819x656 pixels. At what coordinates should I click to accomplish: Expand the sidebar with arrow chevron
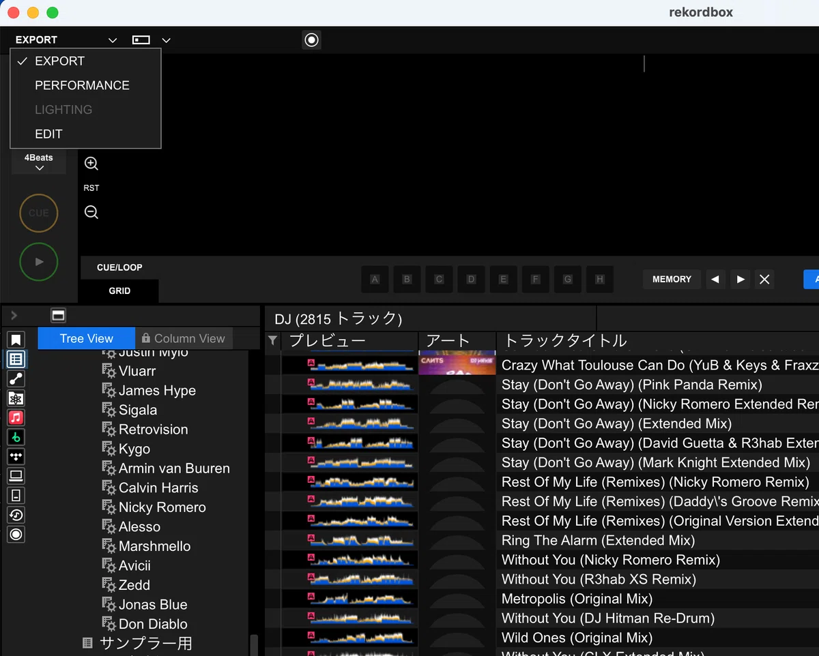pyautogui.click(x=14, y=315)
